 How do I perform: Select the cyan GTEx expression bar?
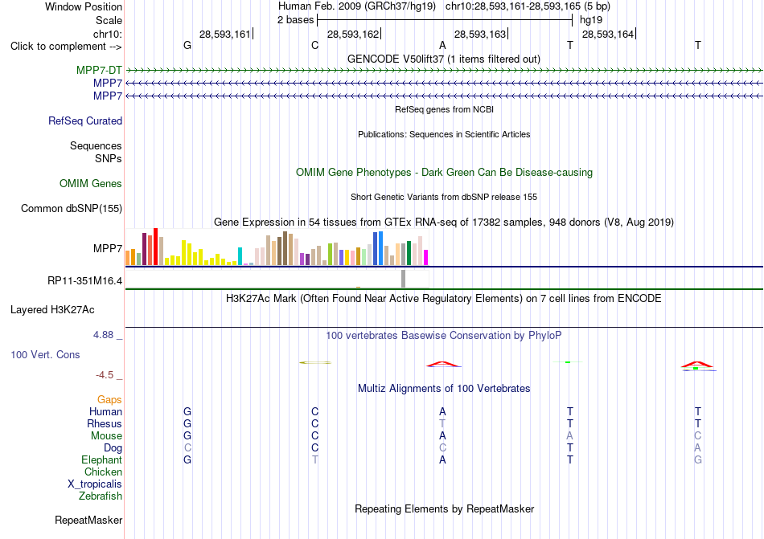click(x=240, y=256)
